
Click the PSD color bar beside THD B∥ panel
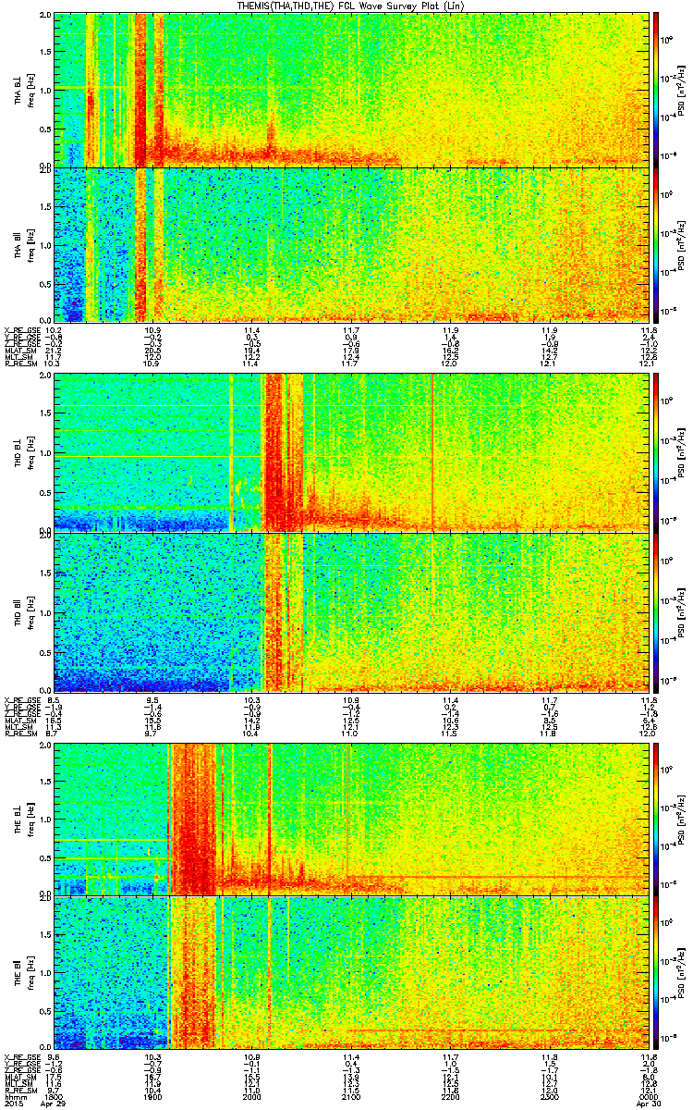[x=656, y=611]
